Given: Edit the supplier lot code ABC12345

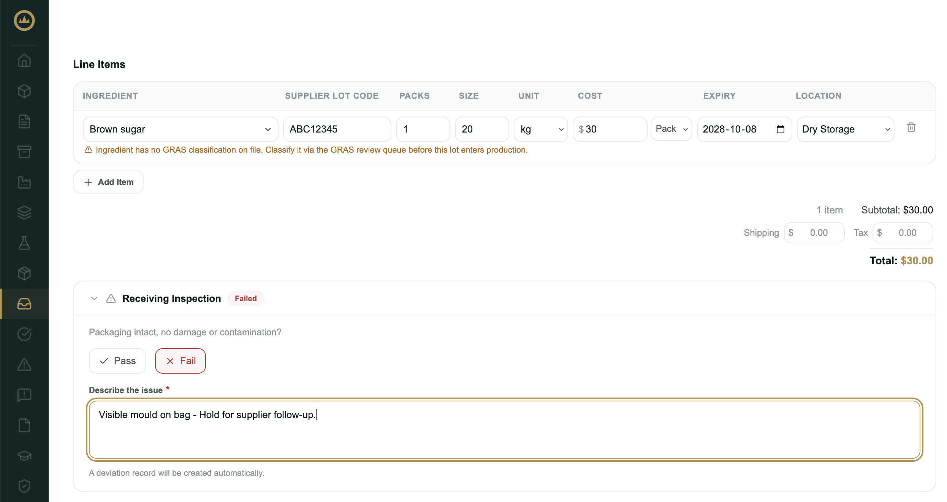Looking at the screenshot, I should pyautogui.click(x=337, y=129).
